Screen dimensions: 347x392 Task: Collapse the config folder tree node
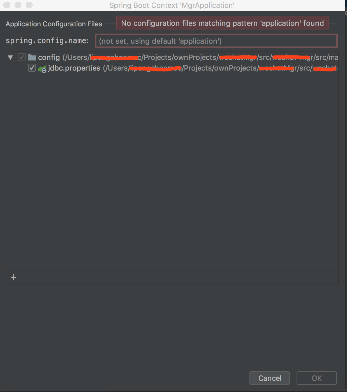click(10, 57)
